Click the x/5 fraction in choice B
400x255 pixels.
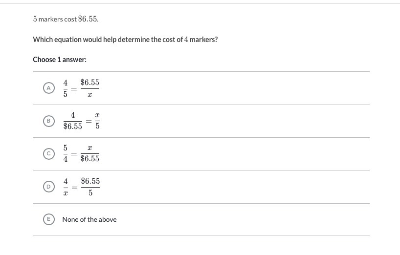[x=97, y=121]
